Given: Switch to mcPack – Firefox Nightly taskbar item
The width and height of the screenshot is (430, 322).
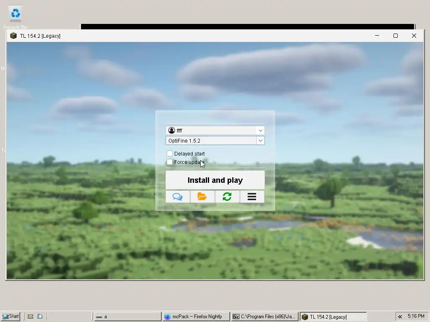Looking at the screenshot, I should tap(196, 317).
